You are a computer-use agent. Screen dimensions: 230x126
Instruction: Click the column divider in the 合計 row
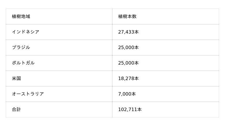(112, 109)
